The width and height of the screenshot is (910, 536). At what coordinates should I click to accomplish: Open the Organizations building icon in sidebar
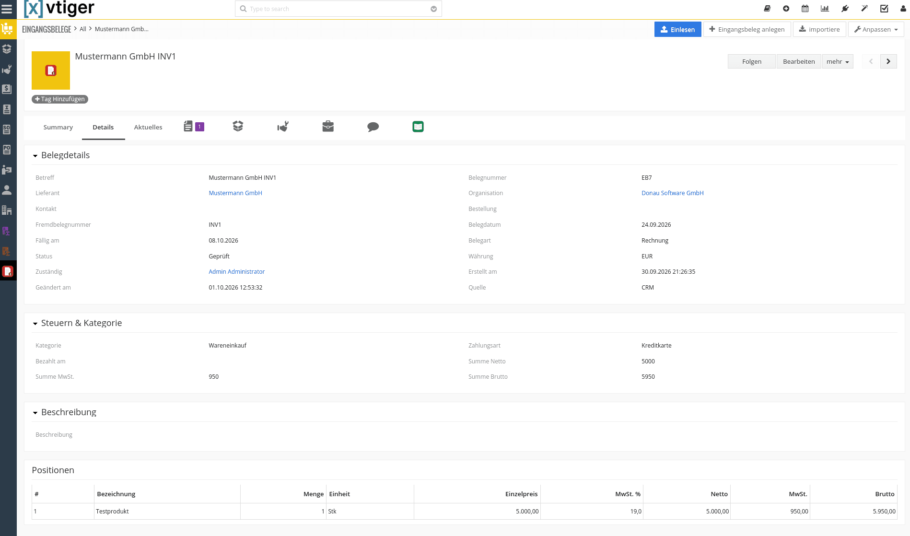click(x=7, y=210)
